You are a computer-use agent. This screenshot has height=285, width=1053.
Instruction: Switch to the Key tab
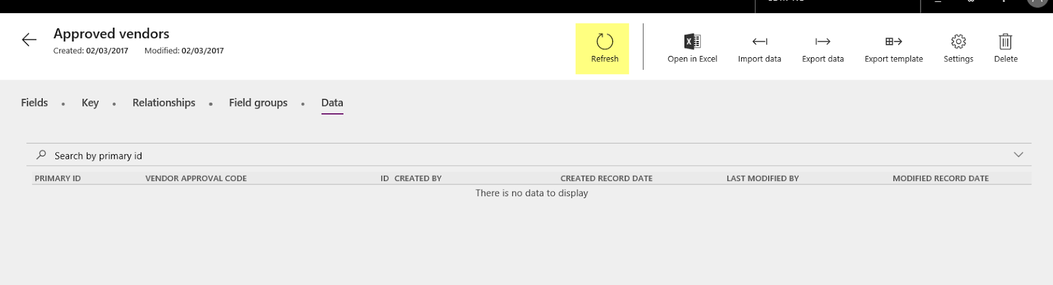(90, 103)
